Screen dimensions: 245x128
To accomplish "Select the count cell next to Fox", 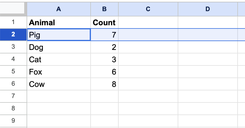I will point(104,72).
